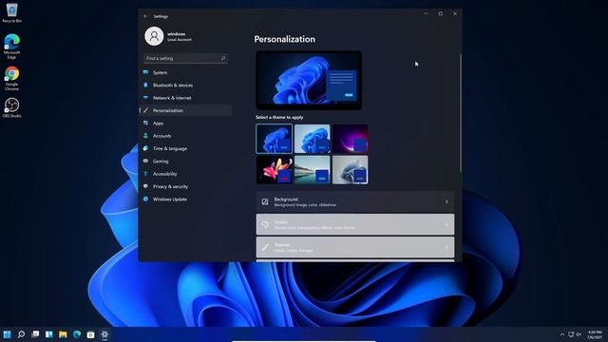The image size is (608, 342).
Task: Click the Settings gear on the taskbar
Action: coord(104,334)
